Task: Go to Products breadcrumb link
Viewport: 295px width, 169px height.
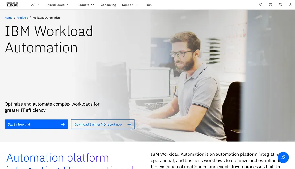Action: pyautogui.click(x=22, y=18)
